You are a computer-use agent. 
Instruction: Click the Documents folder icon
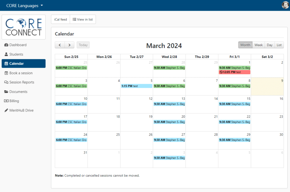pos(6,92)
